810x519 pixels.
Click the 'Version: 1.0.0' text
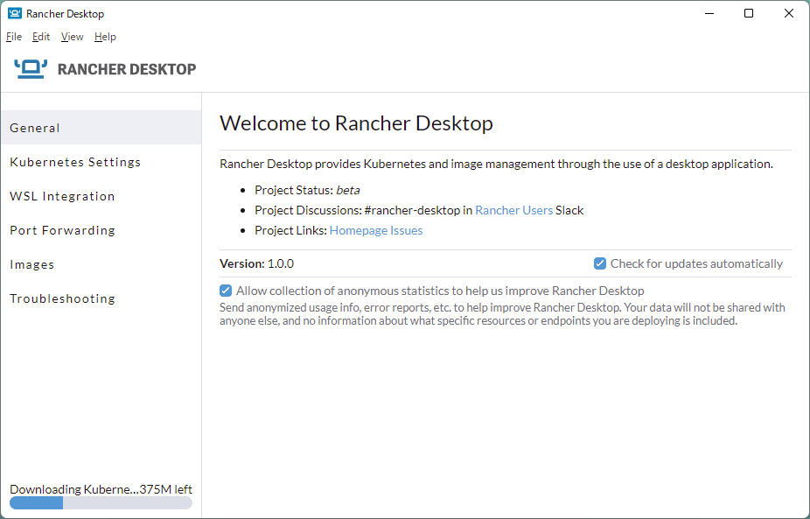tap(257, 263)
